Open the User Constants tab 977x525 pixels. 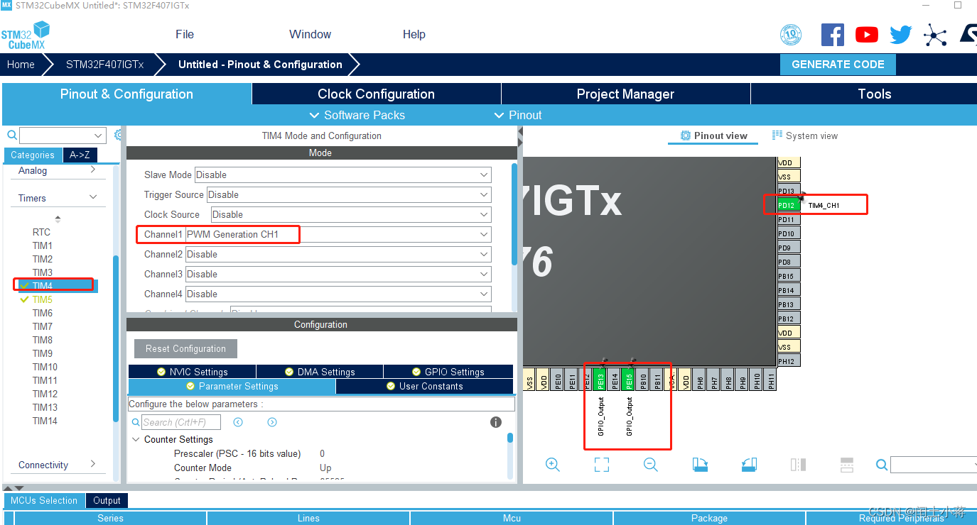[424, 386]
